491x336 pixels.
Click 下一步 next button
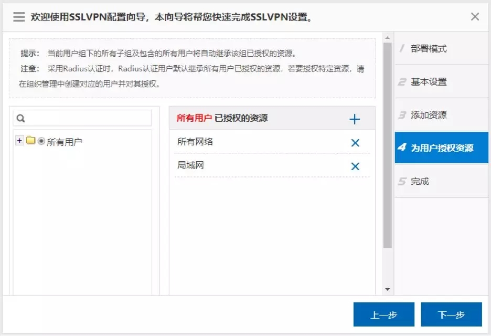(x=451, y=315)
